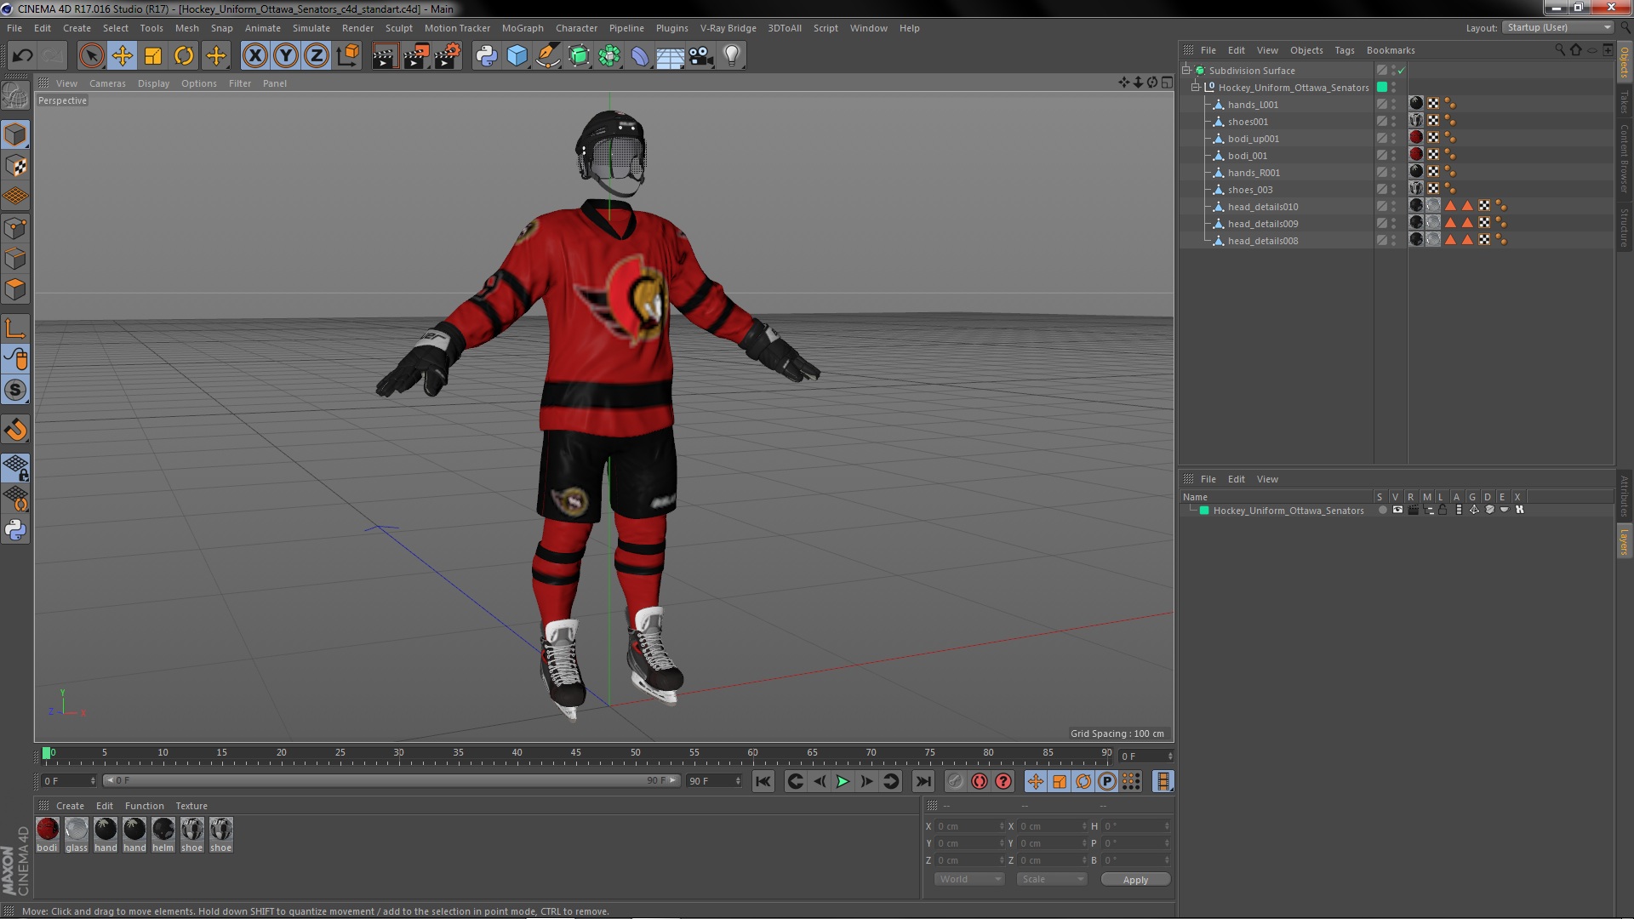This screenshot has height=919, width=1634.
Task: Toggle visibility dots for shoes001
Action: click(x=1393, y=122)
